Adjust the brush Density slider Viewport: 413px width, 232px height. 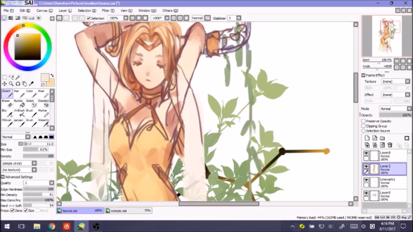point(38,156)
